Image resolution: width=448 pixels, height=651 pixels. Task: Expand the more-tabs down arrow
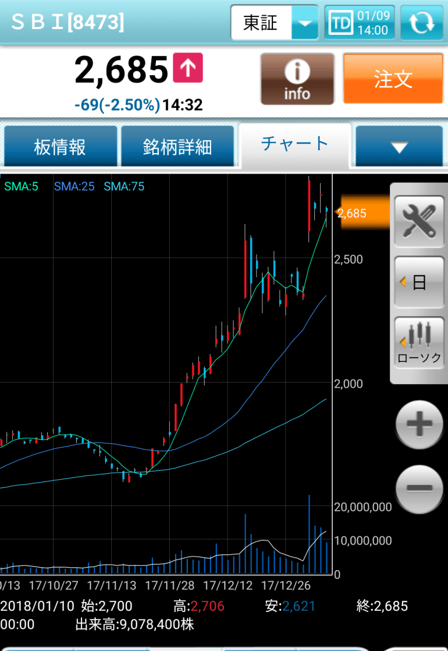pos(399,147)
